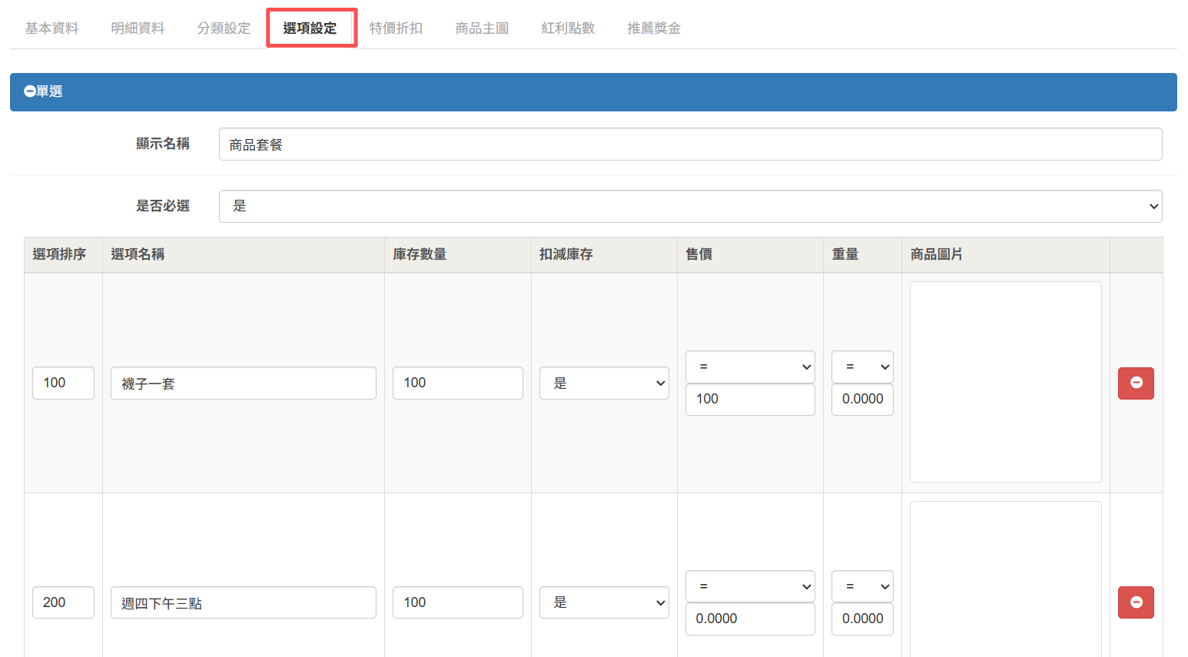Collapse the 單選 section minus icon

tap(30, 91)
